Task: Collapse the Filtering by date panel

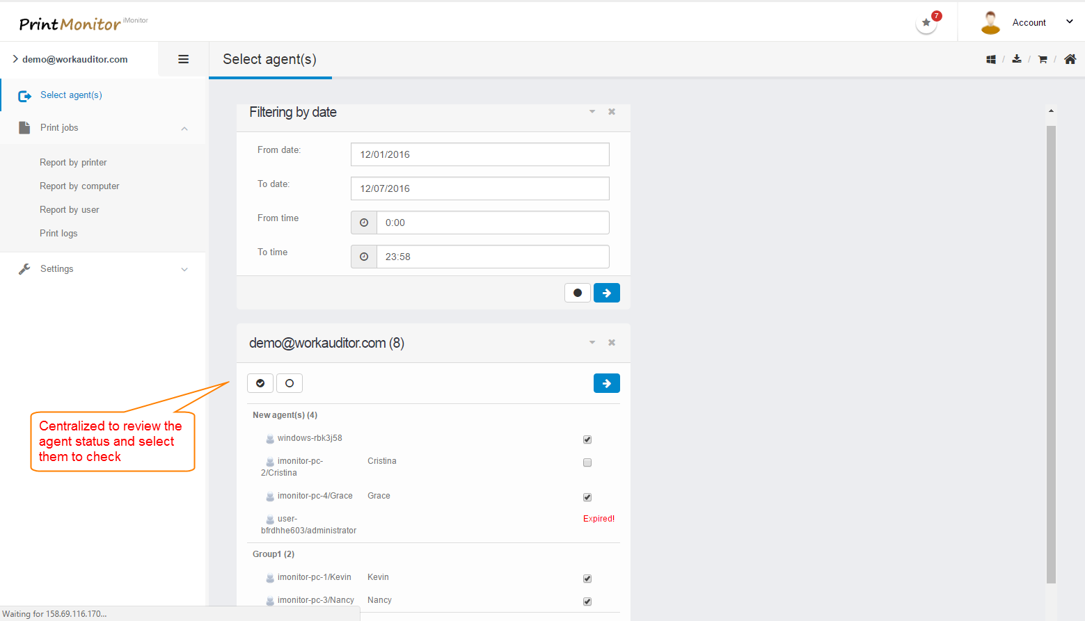Action: pyautogui.click(x=592, y=111)
